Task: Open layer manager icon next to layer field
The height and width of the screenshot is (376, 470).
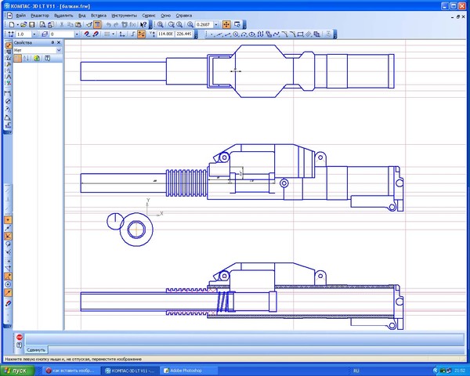Action: click(x=45, y=34)
